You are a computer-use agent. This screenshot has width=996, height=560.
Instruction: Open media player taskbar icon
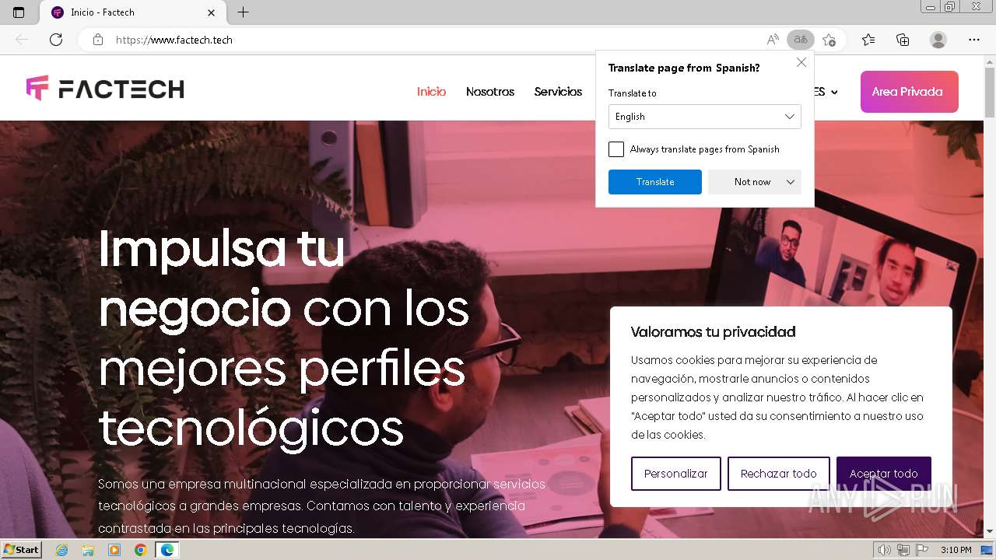[114, 550]
